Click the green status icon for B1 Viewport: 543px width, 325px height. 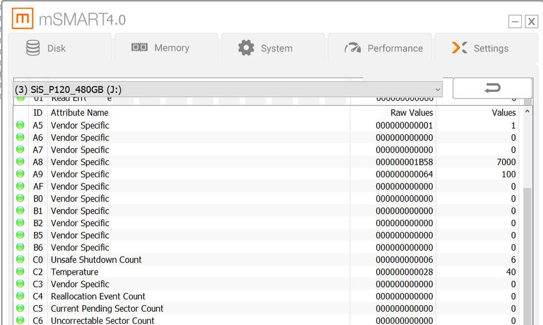21,210
